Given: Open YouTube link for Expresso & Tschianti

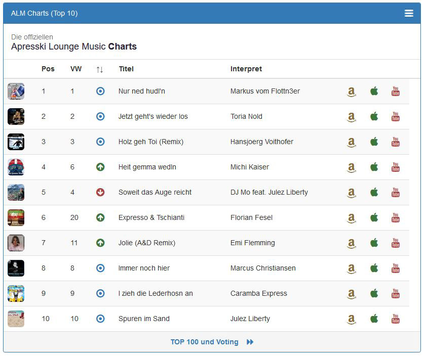Looking at the screenshot, I should pos(396,217).
